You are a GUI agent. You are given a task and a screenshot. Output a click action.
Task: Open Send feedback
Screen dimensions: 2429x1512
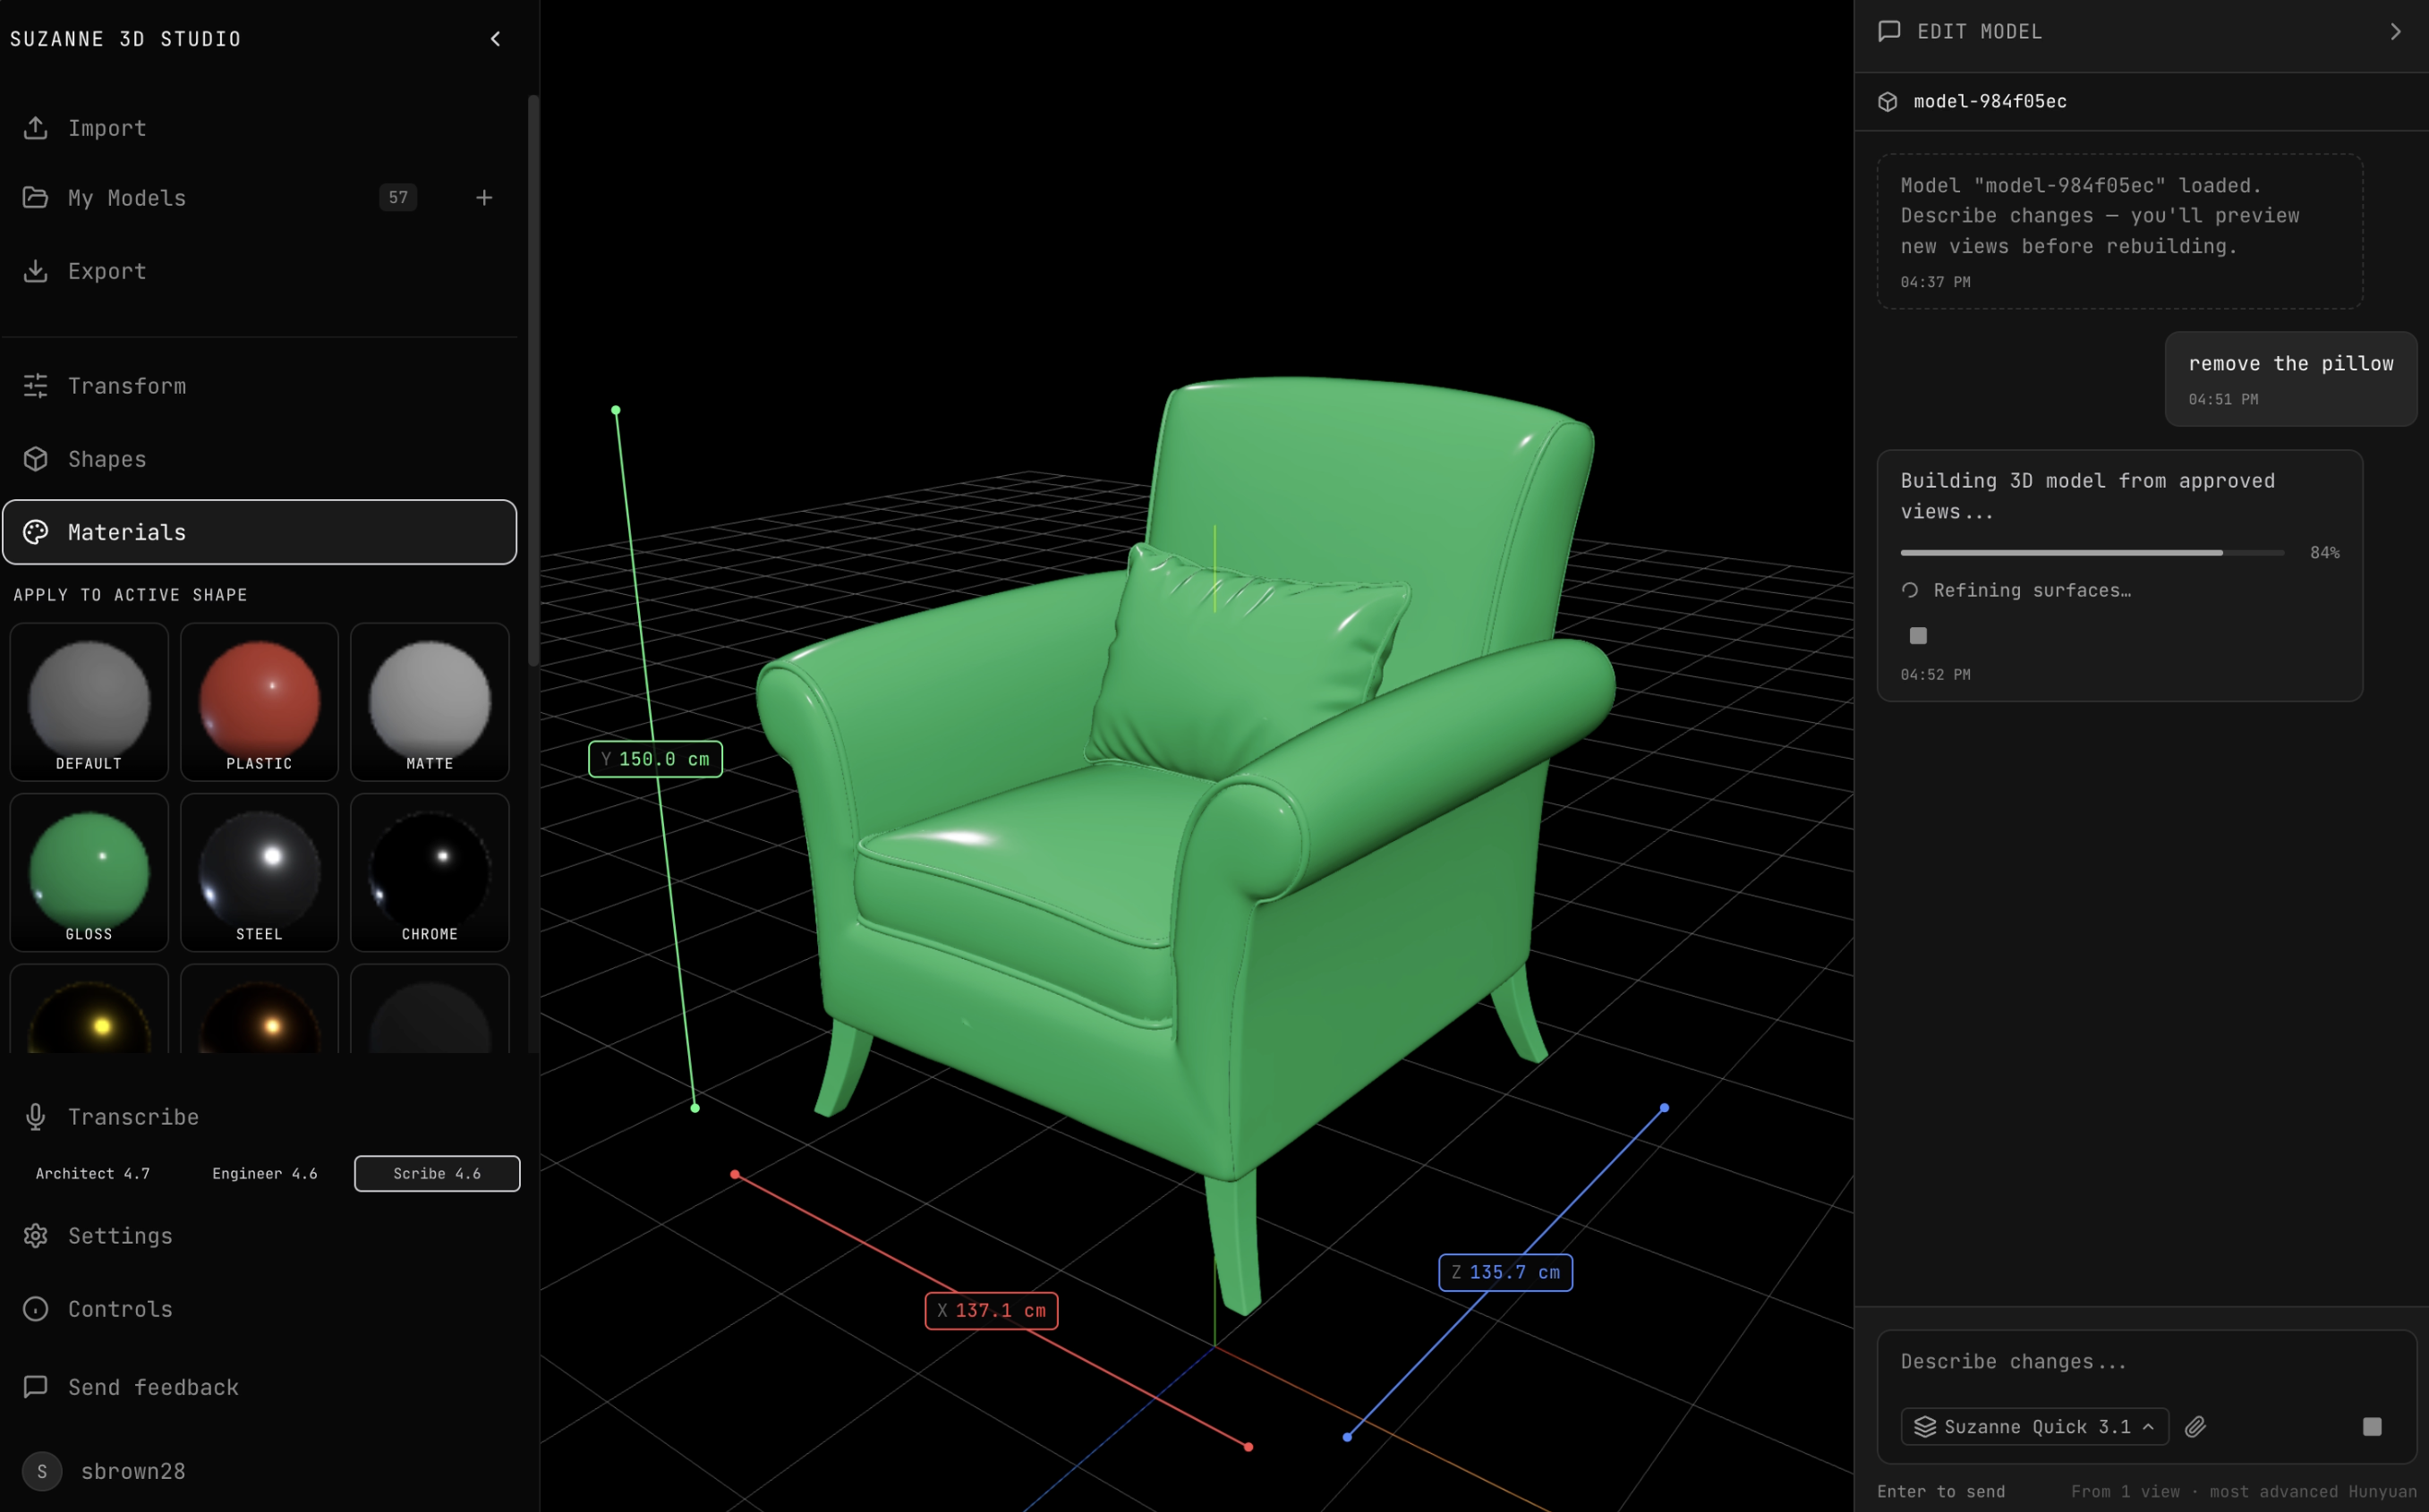coord(153,1387)
